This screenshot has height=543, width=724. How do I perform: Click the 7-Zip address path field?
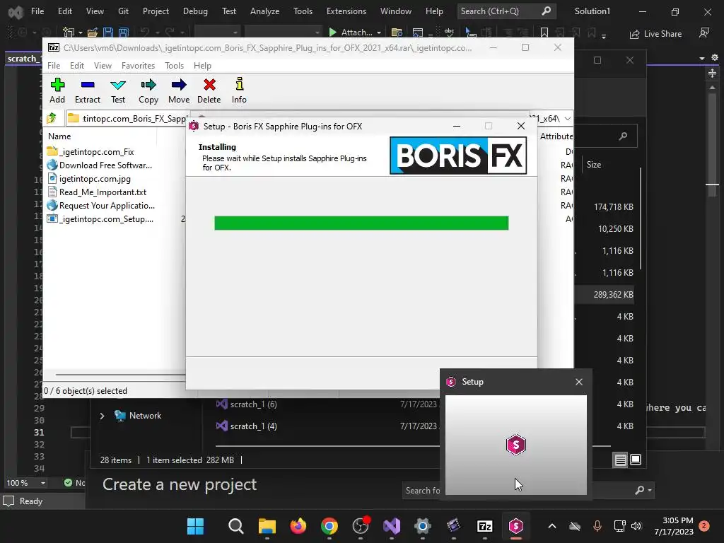(127, 119)
